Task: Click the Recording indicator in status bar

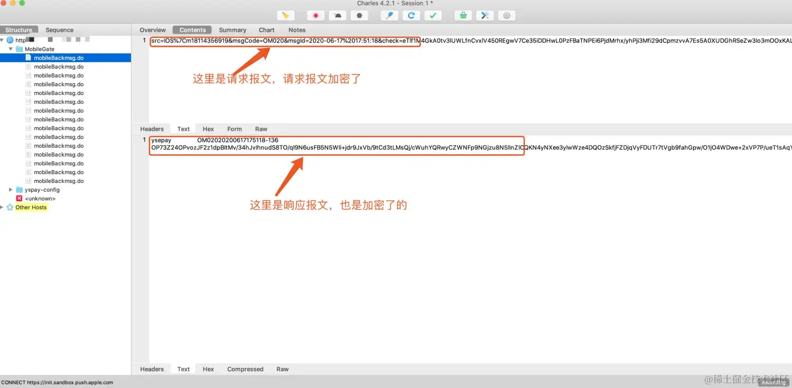Action: pyautogui.click(x=774, y=383)
